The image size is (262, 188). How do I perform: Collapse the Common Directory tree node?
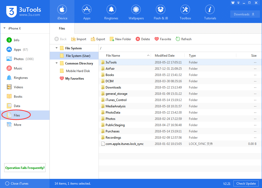coord(57,63)
